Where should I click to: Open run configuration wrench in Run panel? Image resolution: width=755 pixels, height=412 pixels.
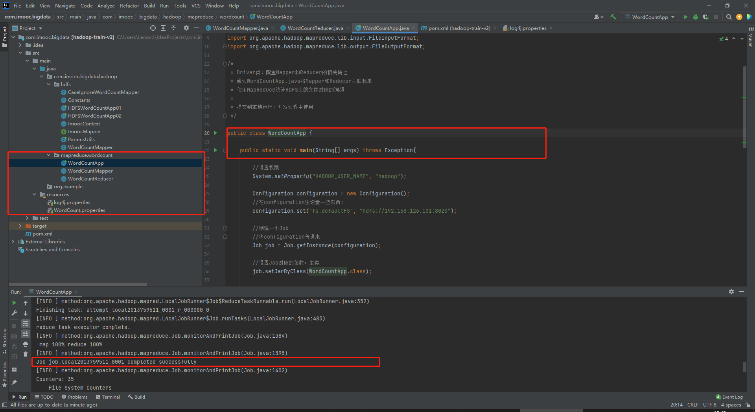pyautogui.click(x=14, y=313)
